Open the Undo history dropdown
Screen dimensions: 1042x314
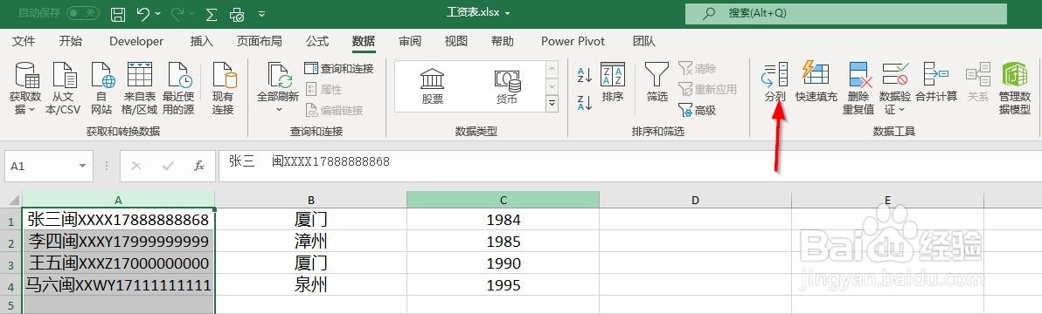tap(157, 13)
